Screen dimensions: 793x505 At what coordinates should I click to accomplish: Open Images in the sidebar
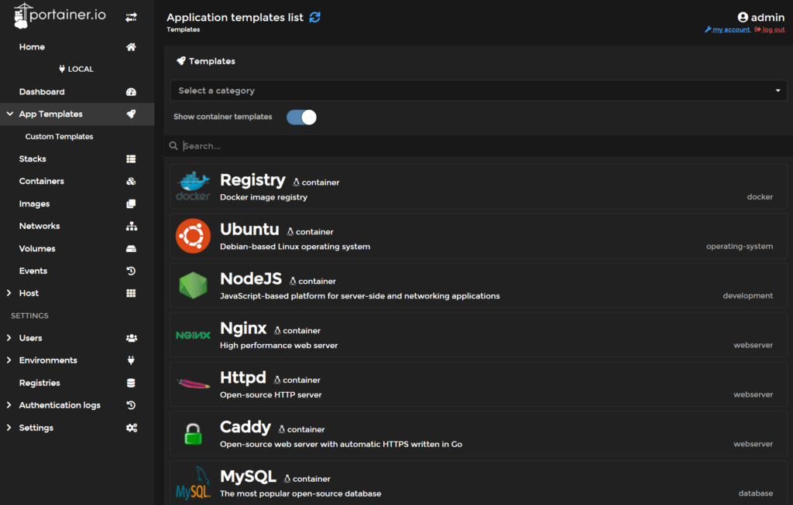point(34,204)
